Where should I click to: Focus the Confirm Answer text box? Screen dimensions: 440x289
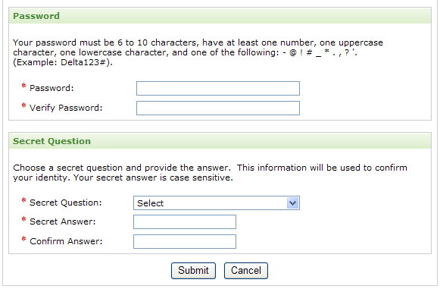185,241
